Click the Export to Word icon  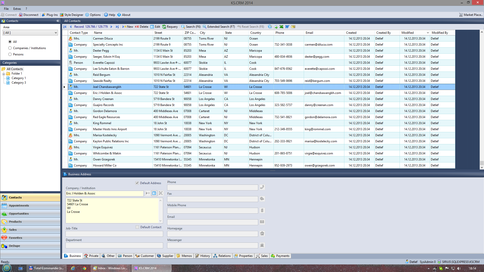[x=287, y=26]
